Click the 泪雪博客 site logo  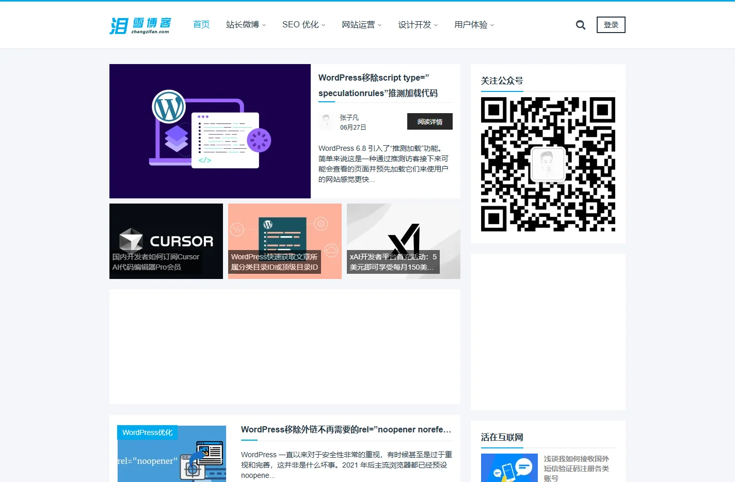(140, 25)
